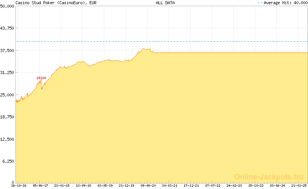The width and height of the screenshot is (308, 189).
Task: Click the 25,000 y-axis label
Action: click(7, 94)
